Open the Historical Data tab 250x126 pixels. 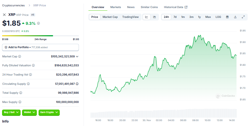(175, 7)
